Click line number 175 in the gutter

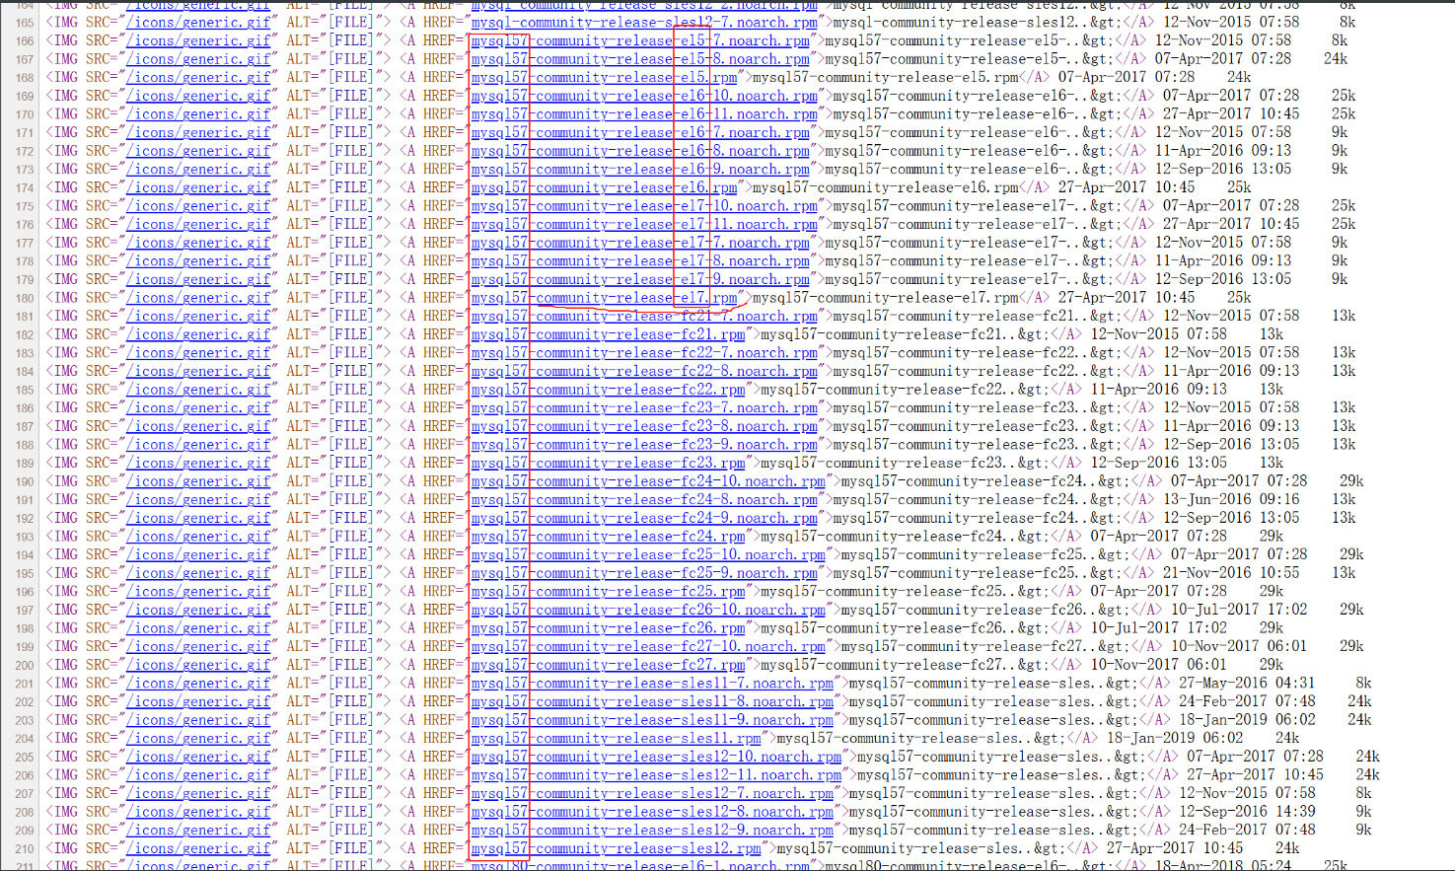25,207
